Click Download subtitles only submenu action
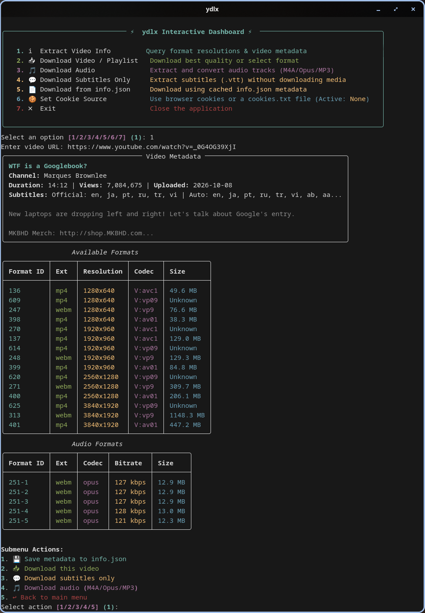The image size is (425, 613). click(69, 578)
